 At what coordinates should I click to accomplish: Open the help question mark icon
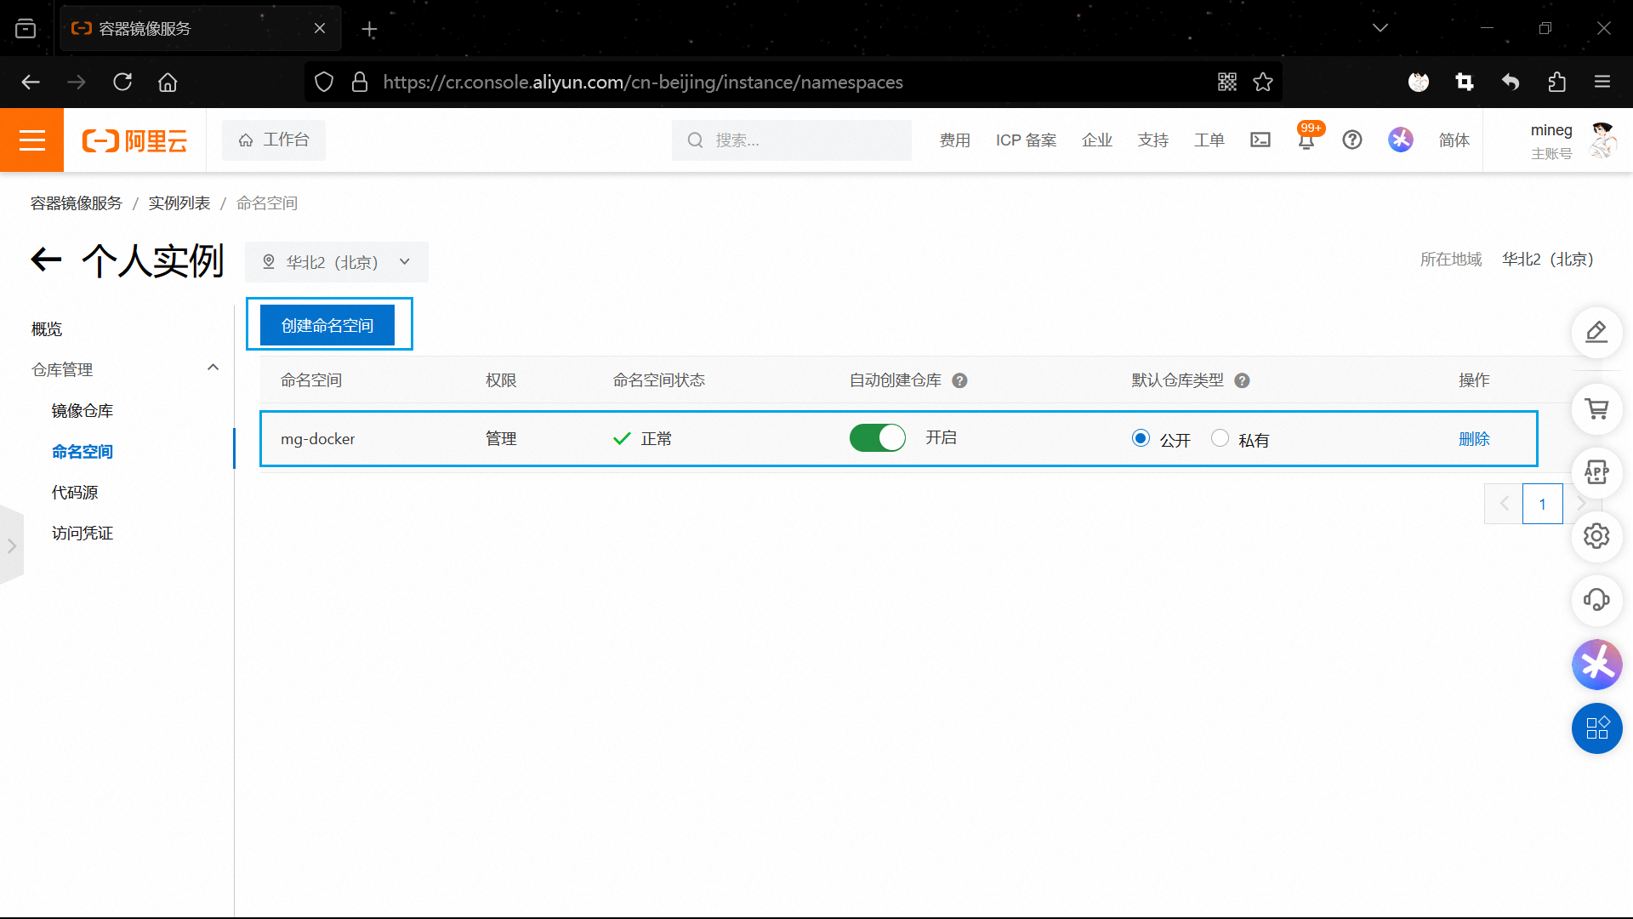click(1352, 140)
